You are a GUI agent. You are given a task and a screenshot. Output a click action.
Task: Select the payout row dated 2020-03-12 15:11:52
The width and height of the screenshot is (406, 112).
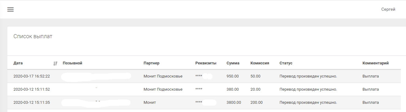tap(204, 89)
